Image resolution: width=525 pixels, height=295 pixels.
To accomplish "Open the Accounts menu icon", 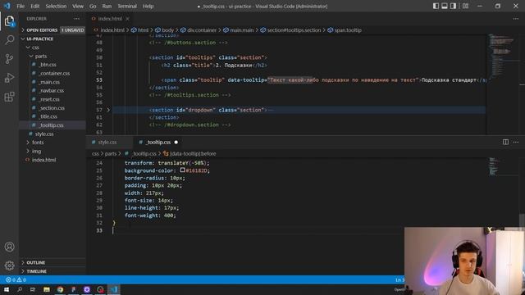I will point(9,247).
